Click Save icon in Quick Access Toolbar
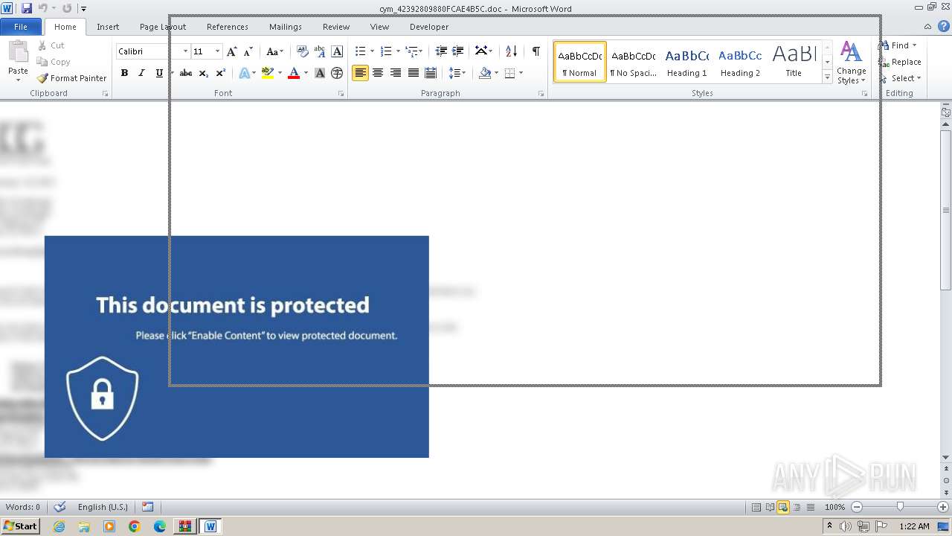The width and height of the screenshot is (952, 536). pos(27,8)
